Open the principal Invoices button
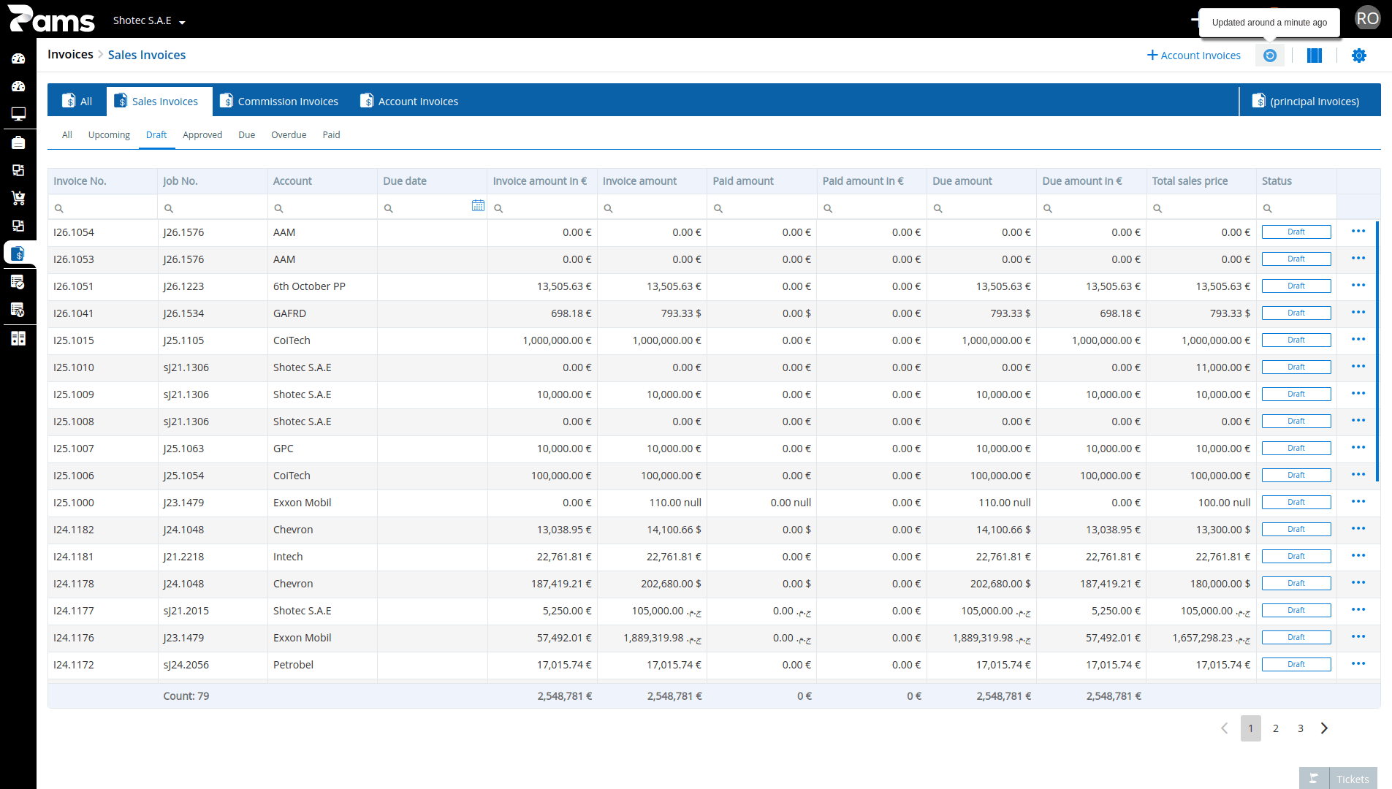 pyautogui.click(x=1306, y=101)
